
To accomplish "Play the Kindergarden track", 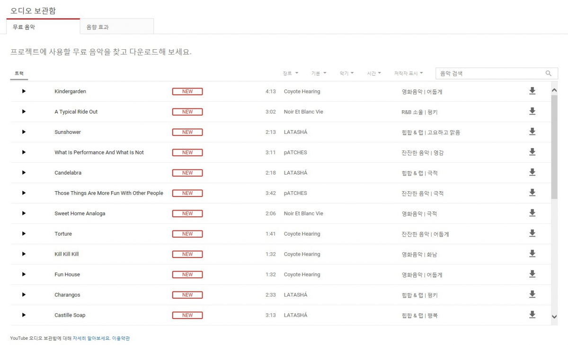I will coord(24,91).
